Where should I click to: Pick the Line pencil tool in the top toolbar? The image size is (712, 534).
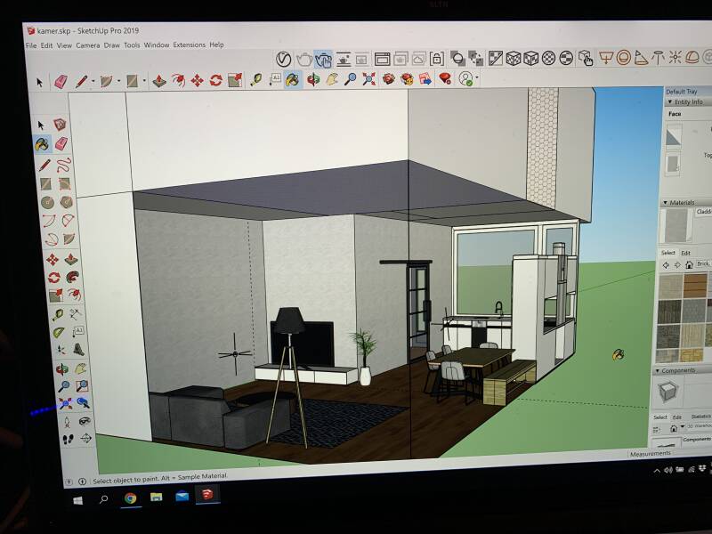tap(81, 82)
